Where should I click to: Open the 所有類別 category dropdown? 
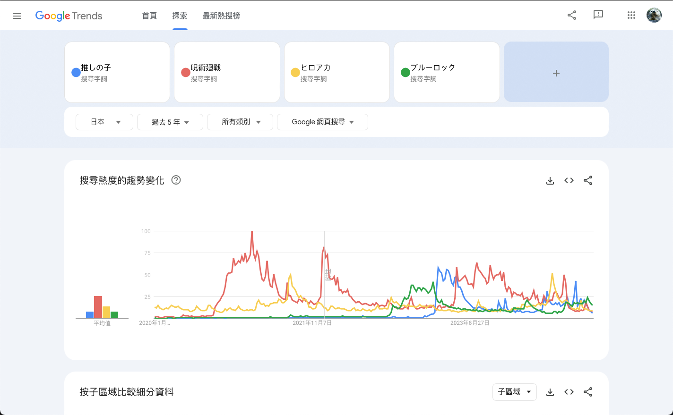240,122
